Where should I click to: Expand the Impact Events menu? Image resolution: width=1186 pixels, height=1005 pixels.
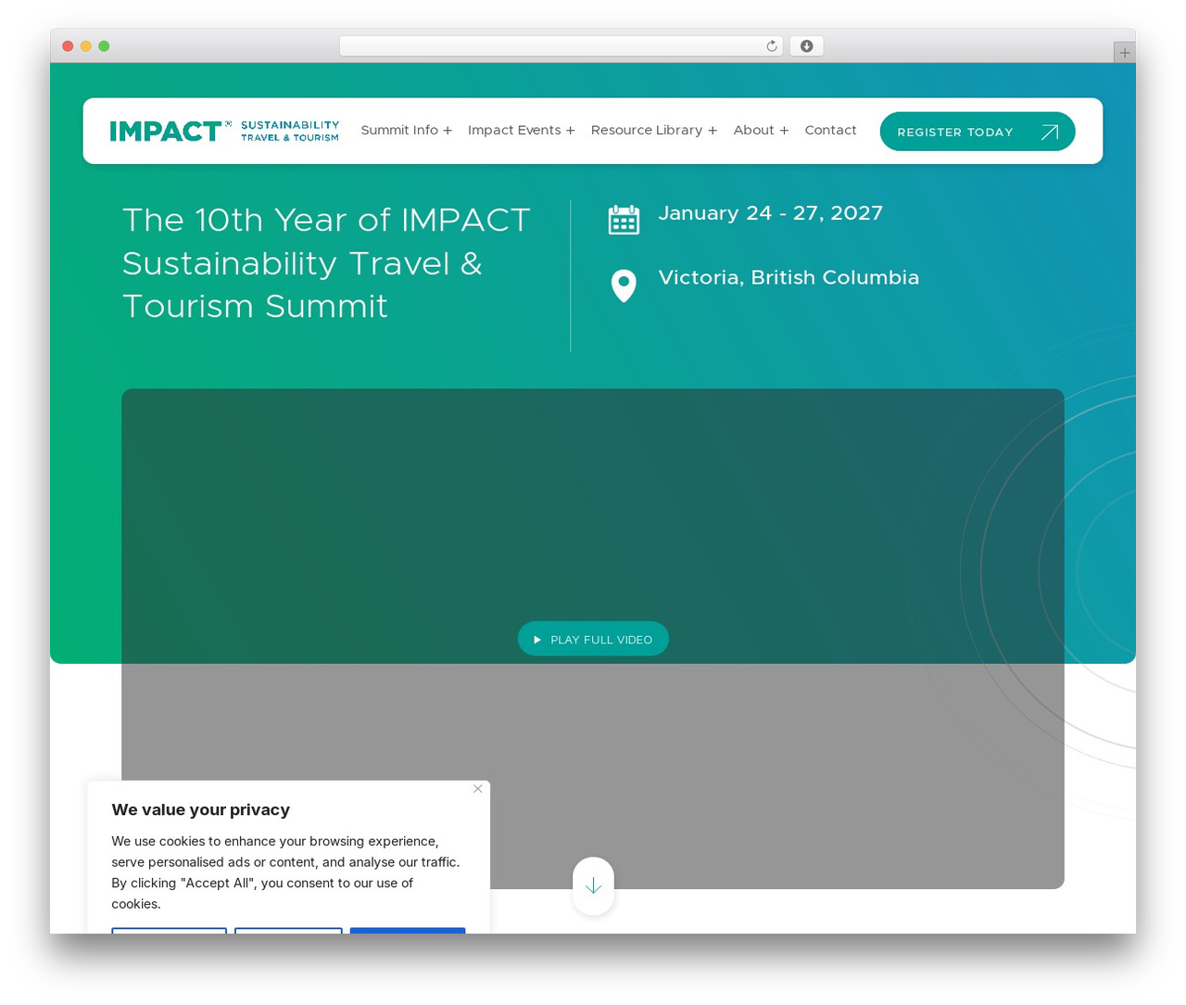[522, 131]
